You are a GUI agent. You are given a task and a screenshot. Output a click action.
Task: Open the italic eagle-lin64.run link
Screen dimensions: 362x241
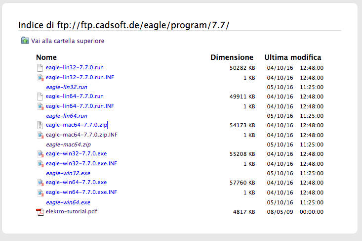(x=67, y=116)
